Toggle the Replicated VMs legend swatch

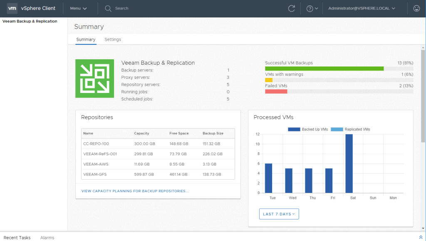pyautogui.click(x=337, y=129)
